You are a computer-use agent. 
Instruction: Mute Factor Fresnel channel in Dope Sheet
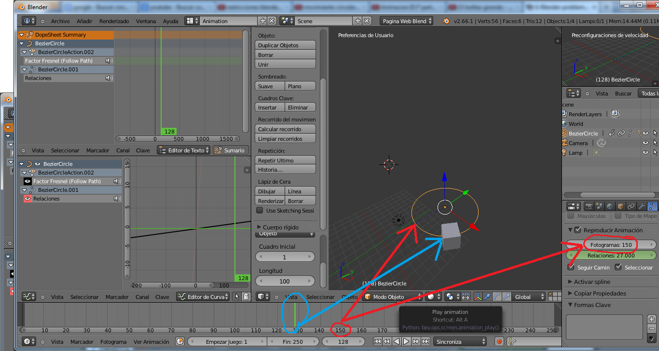pyautogui.click(x=110, y=61)
